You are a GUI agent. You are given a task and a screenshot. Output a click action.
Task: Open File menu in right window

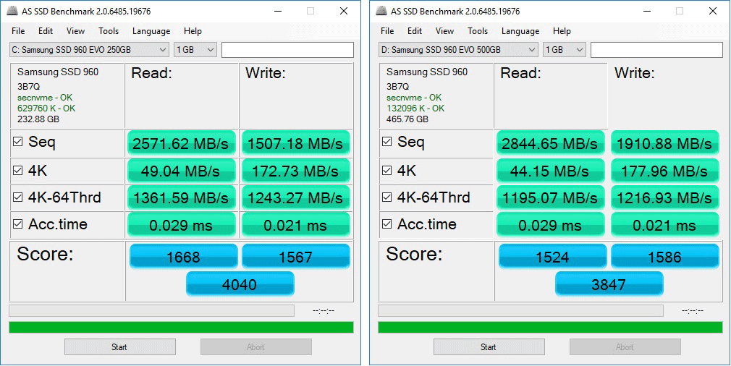(387, 31)
